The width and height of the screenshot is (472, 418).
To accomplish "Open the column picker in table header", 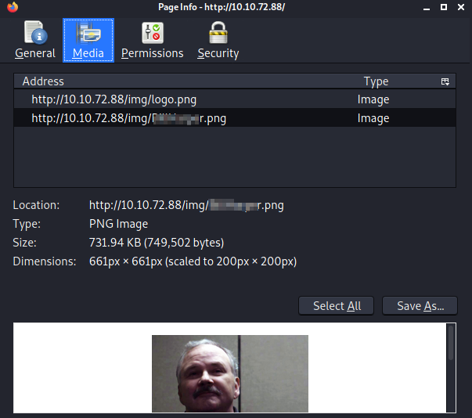I will [x=445, y=81].
